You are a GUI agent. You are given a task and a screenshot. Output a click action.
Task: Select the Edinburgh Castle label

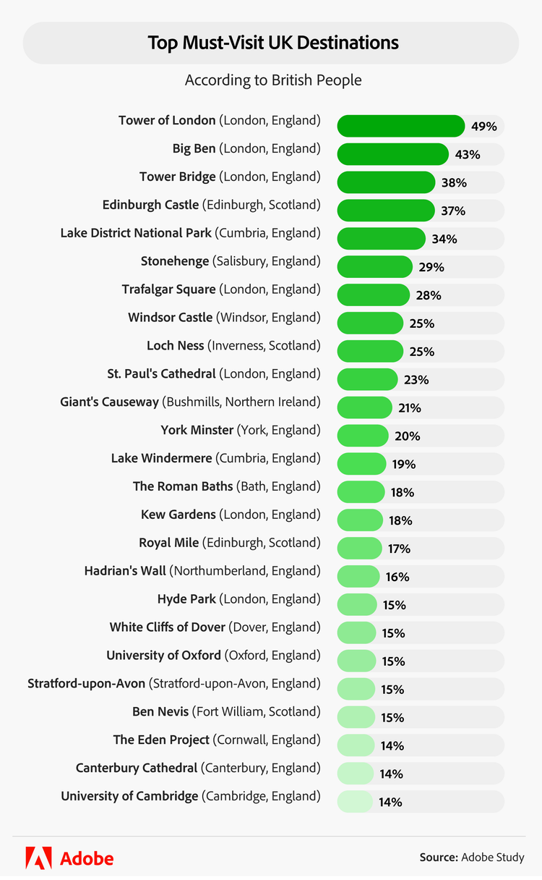211,205
